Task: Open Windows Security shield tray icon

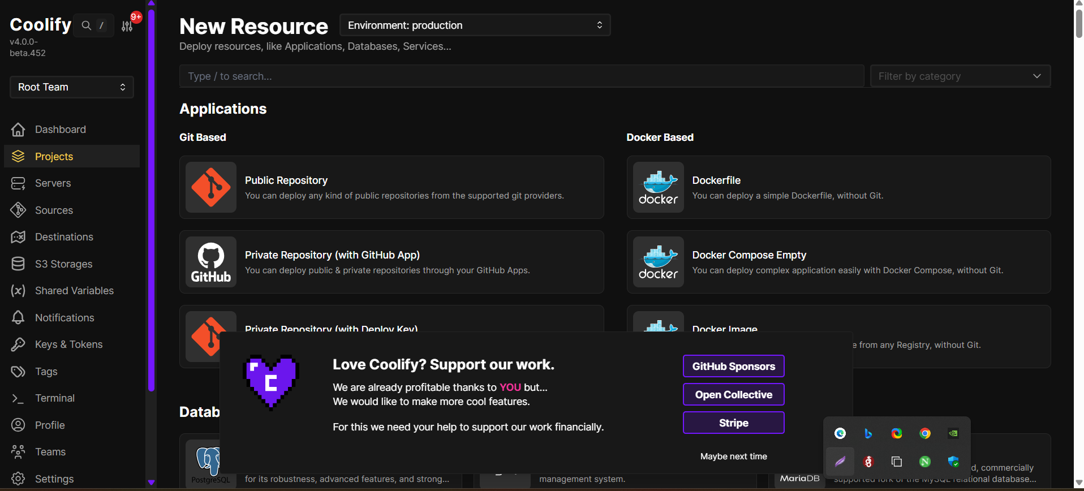Action: click(x=953, y=462)
